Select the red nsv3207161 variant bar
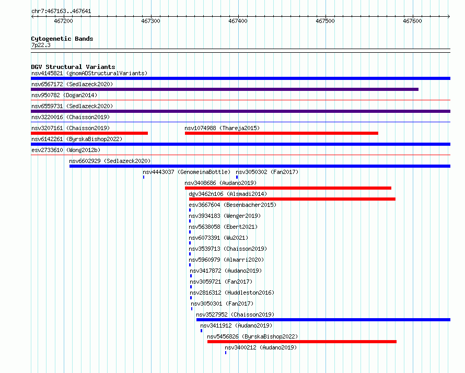The height and width of the screenshot is (373, 465). pos(89,133)
